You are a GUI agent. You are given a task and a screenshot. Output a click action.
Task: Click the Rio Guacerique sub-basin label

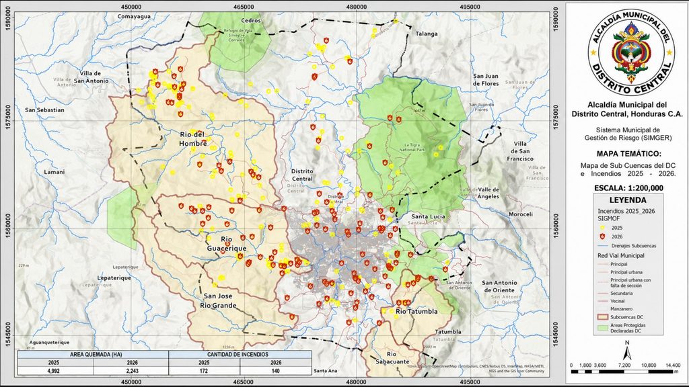tap(227, 244)
